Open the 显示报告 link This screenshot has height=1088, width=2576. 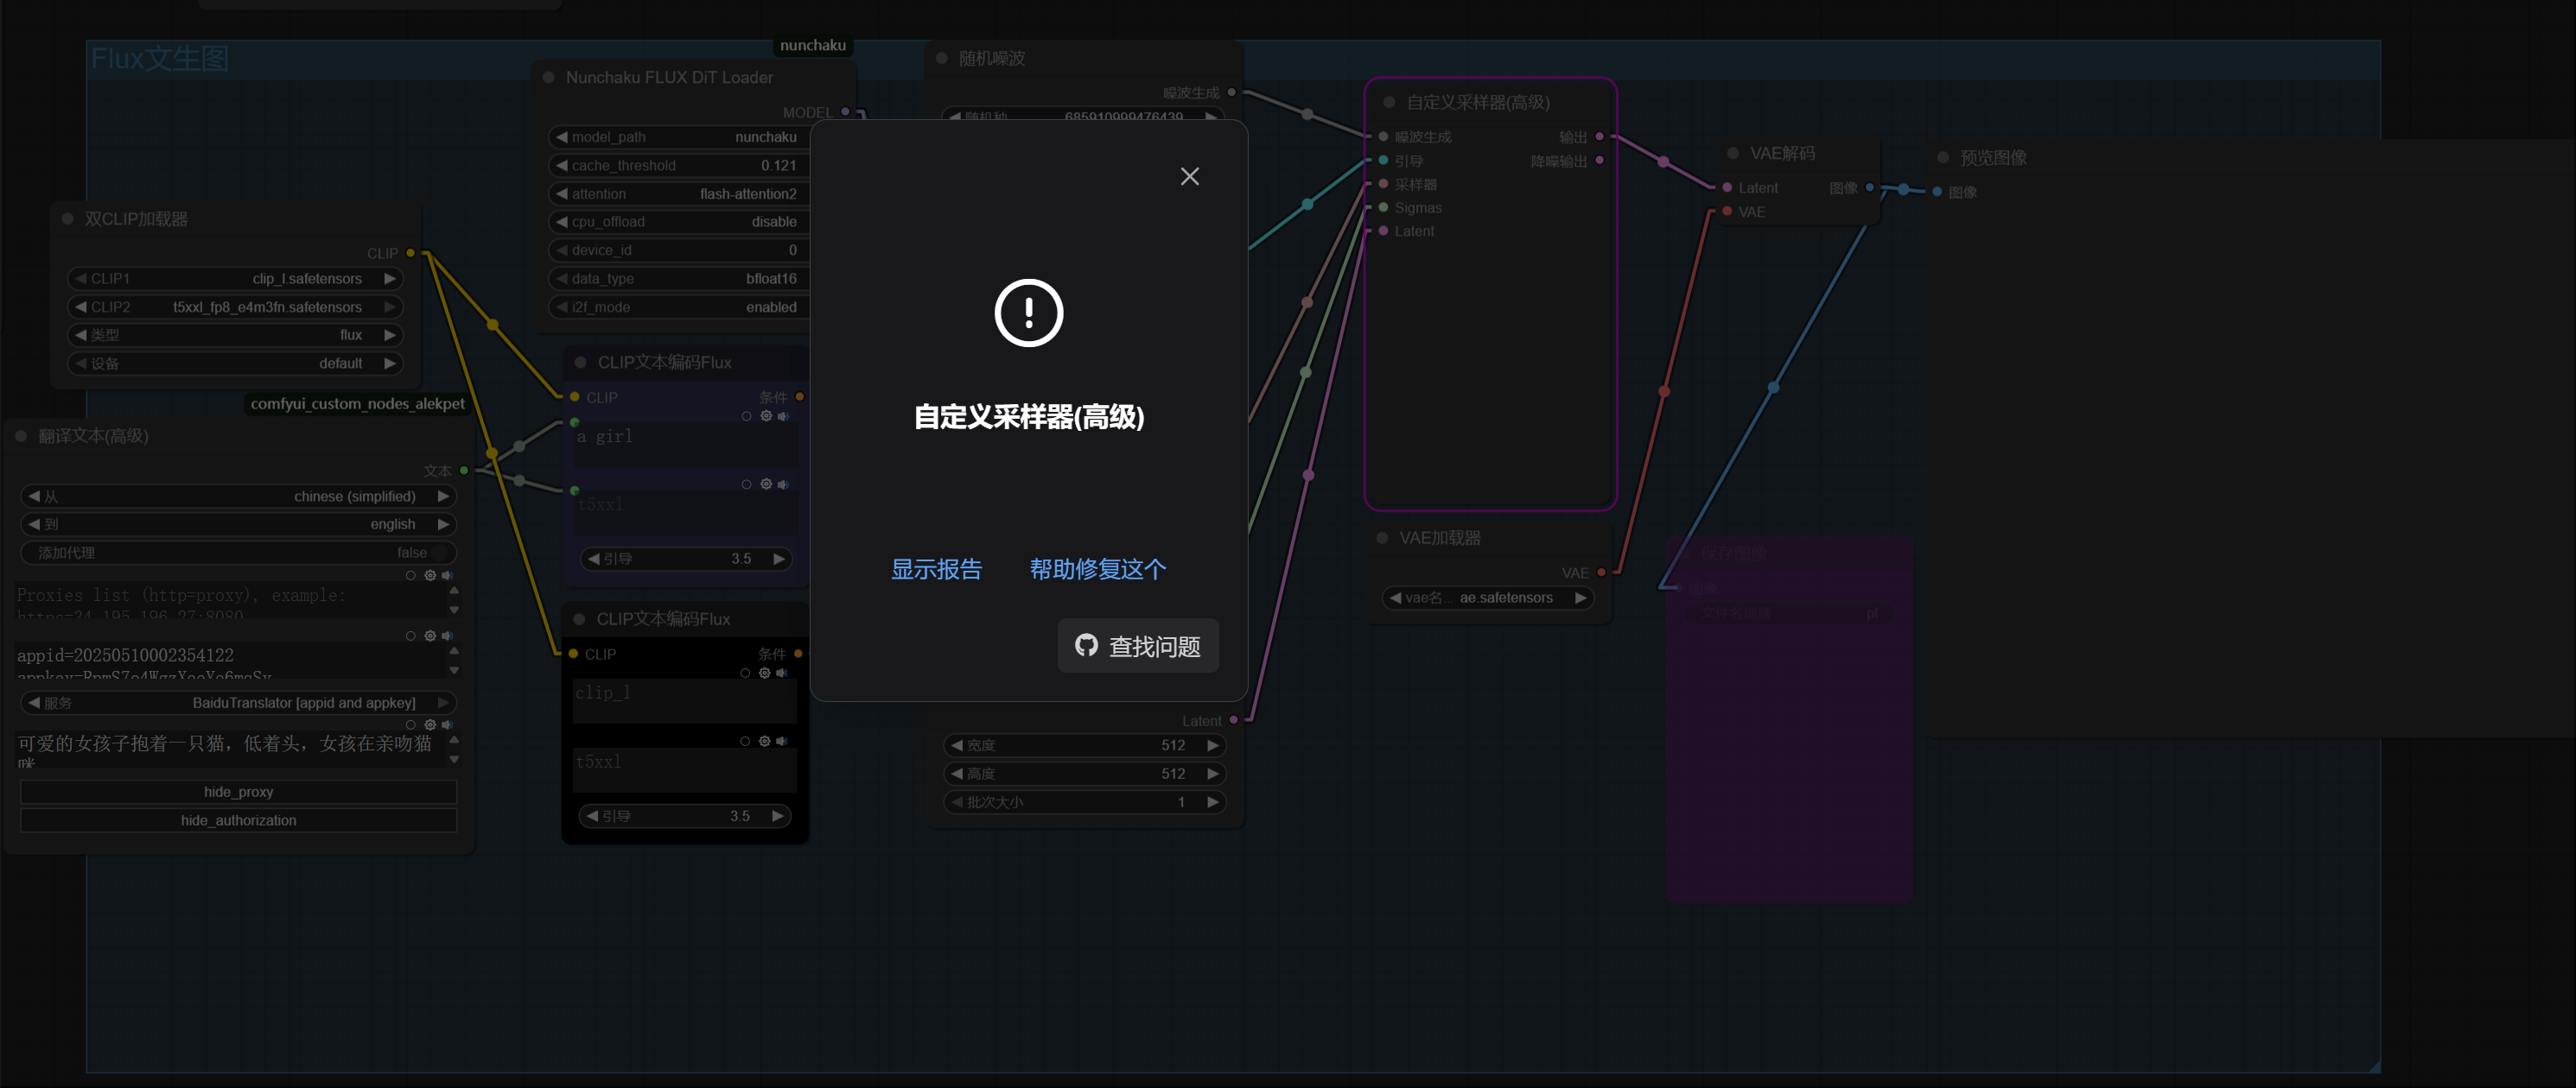pyautogui.click(x=936, y=570)
